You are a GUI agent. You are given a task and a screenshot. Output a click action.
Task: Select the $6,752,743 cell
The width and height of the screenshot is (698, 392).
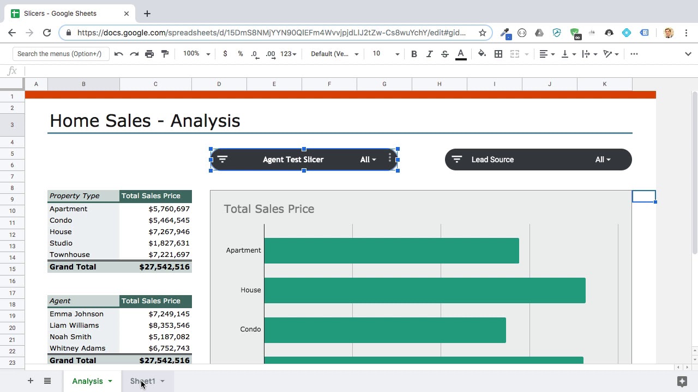tap(155, 348)
